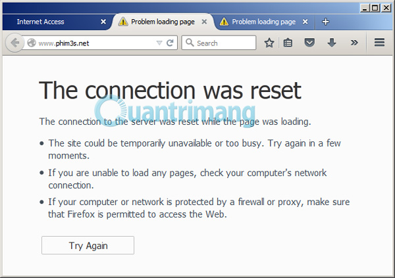This screenshot has width=395, height=278.
Task: Show more tools via overflow chevron
Action: tap(354, 43)
